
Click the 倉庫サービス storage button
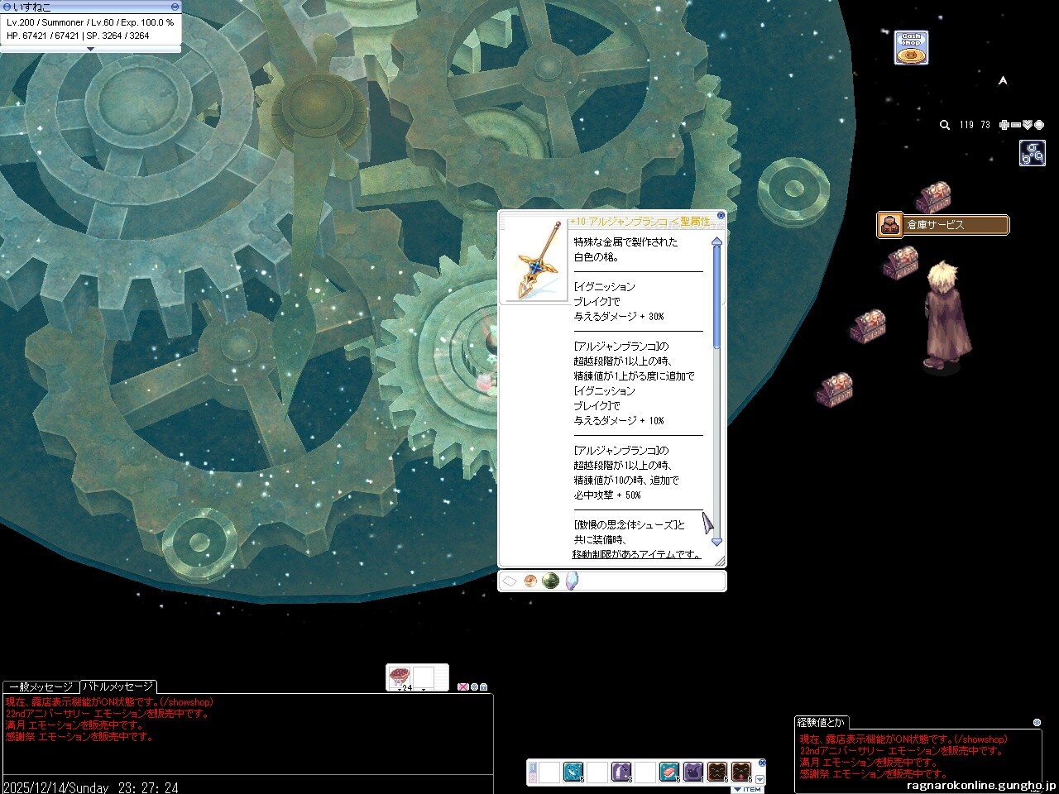942,225
